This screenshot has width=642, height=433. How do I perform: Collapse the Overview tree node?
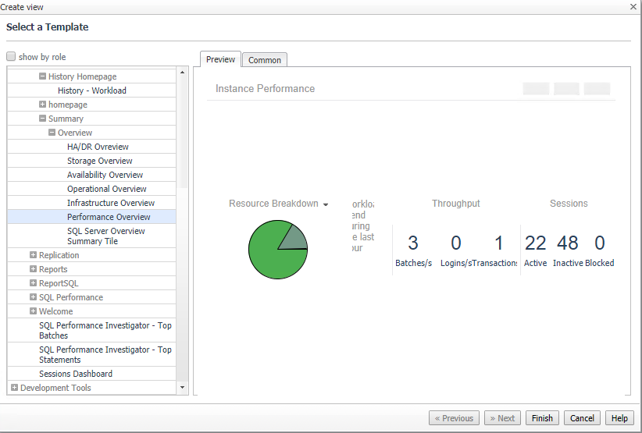click(52, 133)
